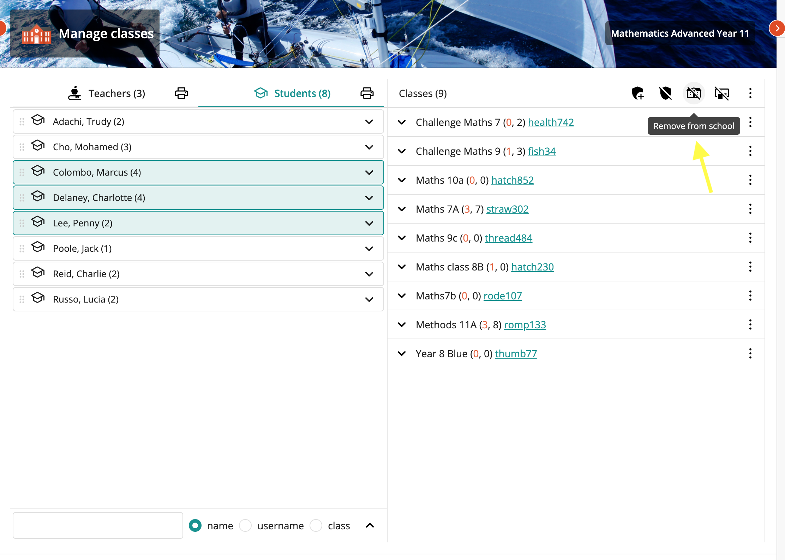Open the thread484 class code link

click(508, 238)
